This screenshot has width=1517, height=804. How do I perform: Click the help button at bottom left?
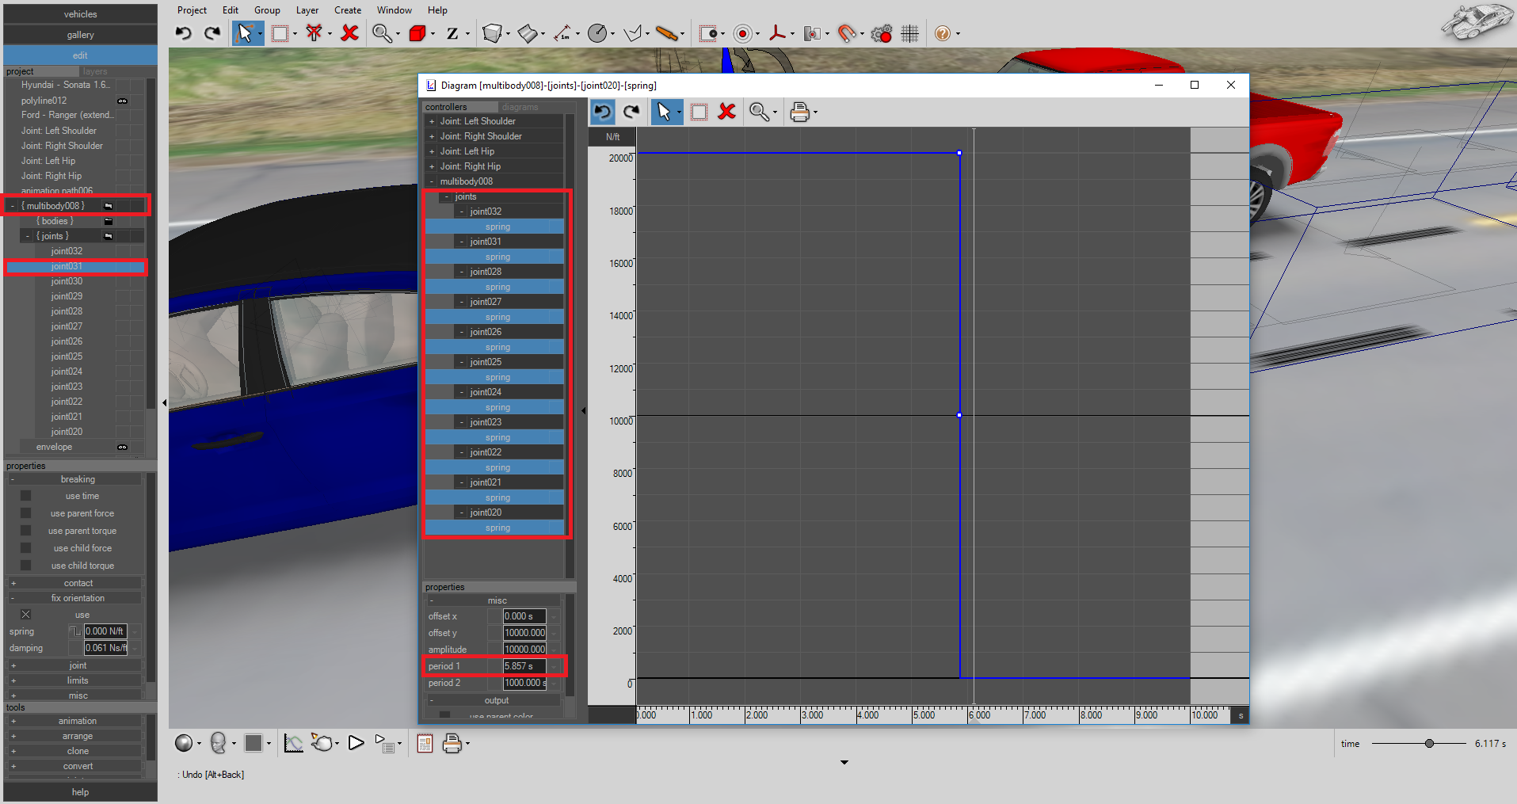tap(80, 792)
